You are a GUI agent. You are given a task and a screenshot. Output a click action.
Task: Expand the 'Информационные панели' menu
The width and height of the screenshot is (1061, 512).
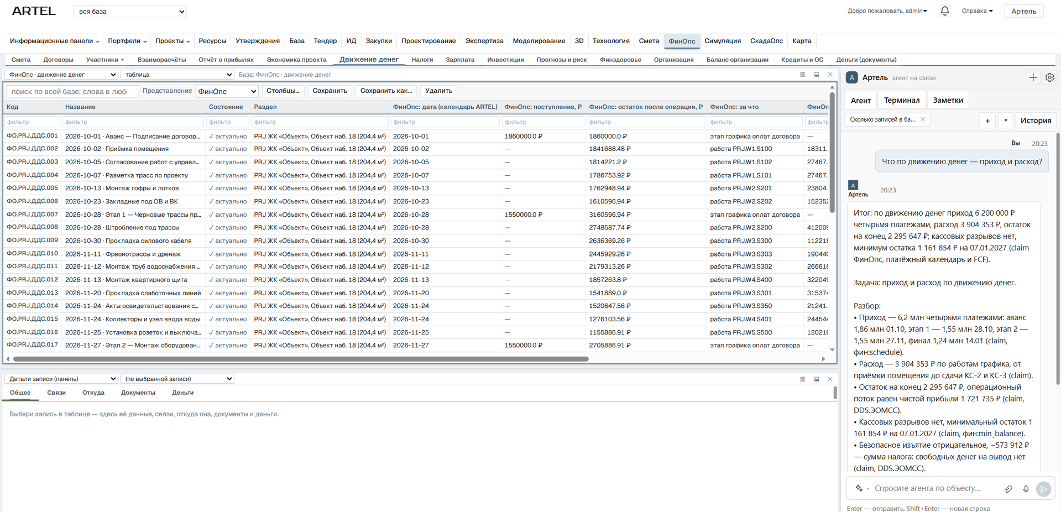pyautogui.click(x=54, y=41)
